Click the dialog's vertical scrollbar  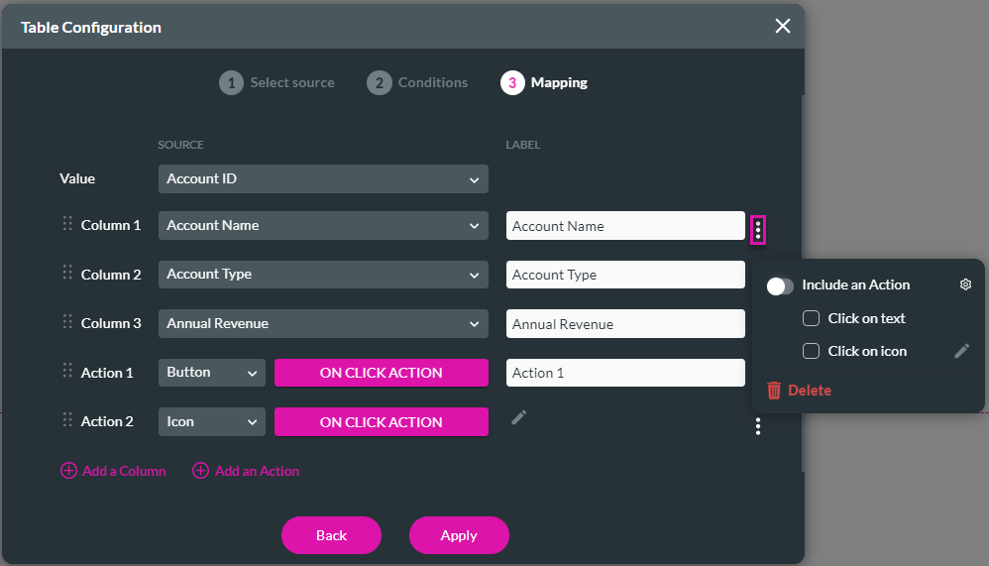[x=803, y=283]
